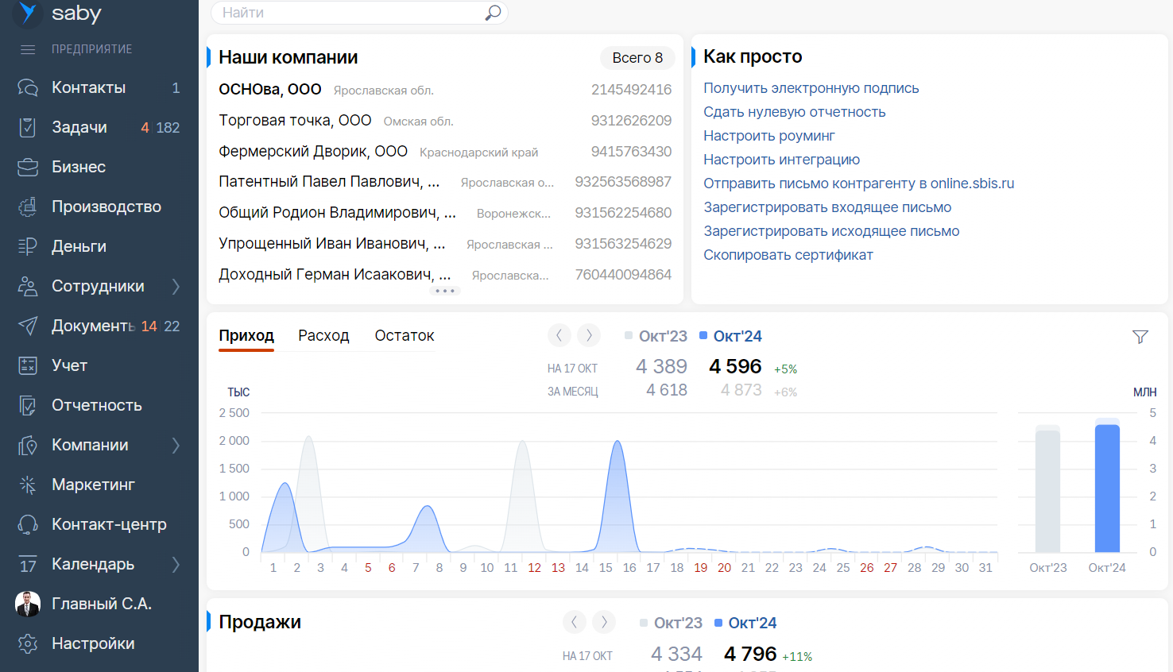Viewport: 1173px width, 672px height.
Task: Open the Настройки gear icon
Action: [x=28, y=643]
